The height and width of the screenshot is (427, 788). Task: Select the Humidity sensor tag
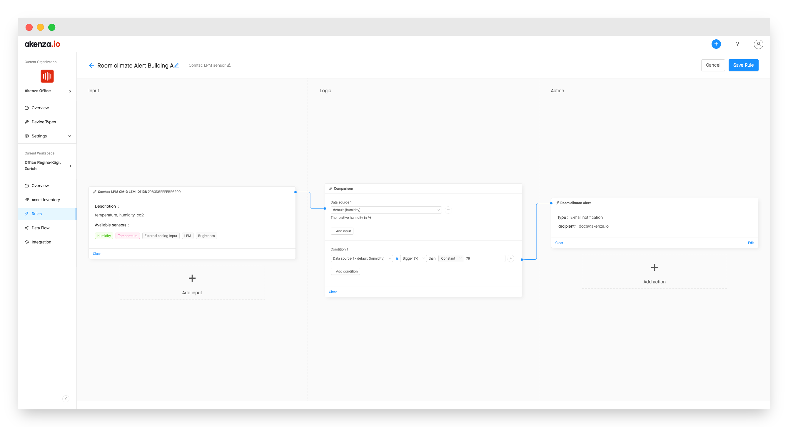click(x=104, y=236)
